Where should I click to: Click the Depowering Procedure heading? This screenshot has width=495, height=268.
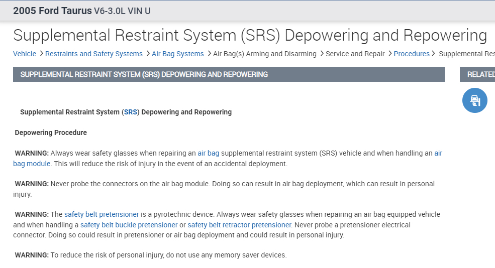point(51,132)
